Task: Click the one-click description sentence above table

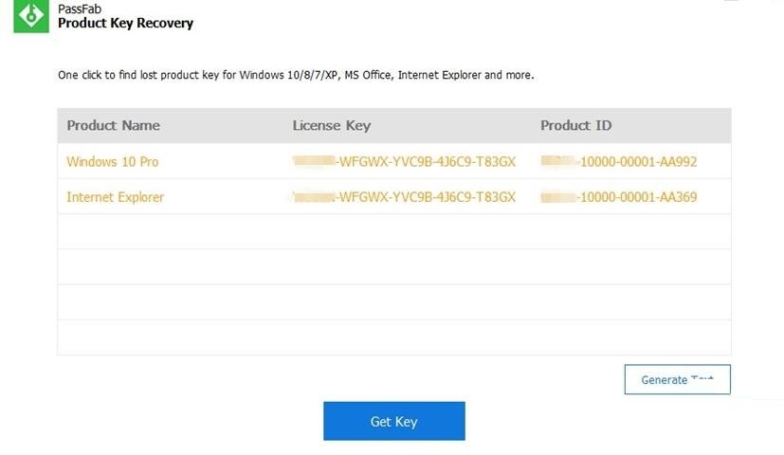Action: (x=296, y=75)
